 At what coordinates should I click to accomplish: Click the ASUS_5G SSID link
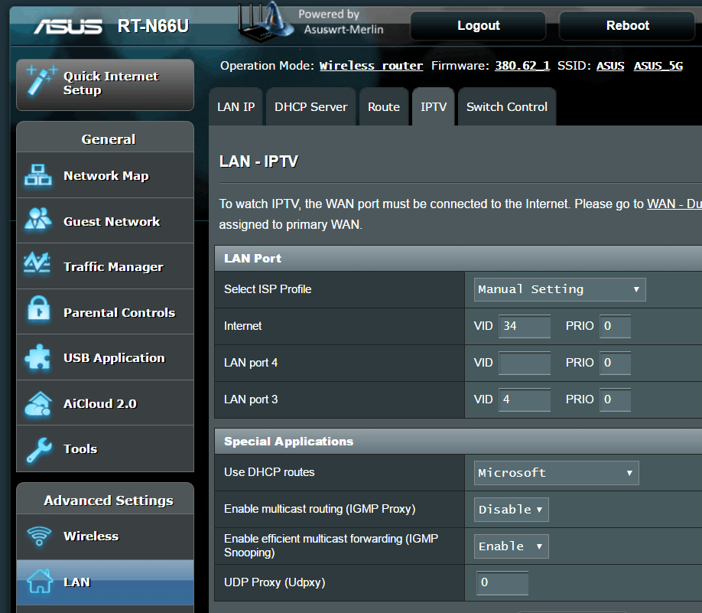[x=658, y=66]
